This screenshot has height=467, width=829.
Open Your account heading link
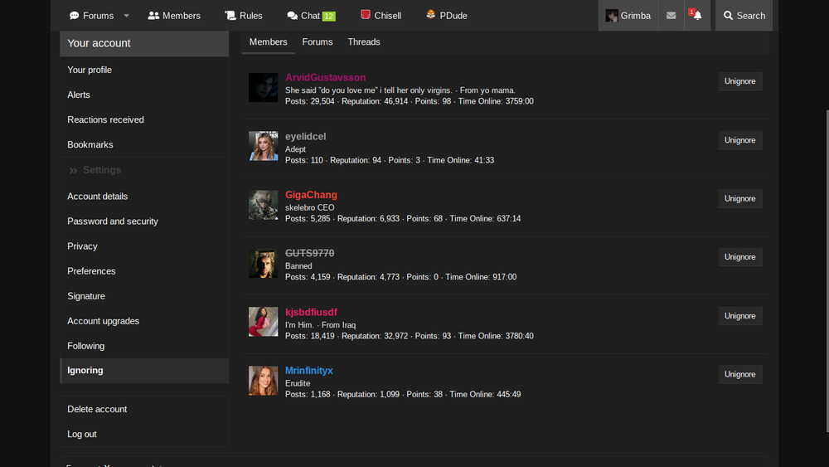99,43
